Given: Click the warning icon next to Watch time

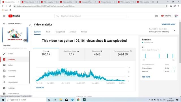Looking at the screenshot, I should (78, 51).
